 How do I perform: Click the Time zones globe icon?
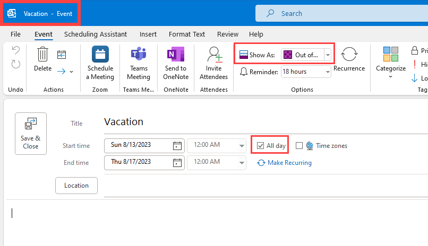310,146
